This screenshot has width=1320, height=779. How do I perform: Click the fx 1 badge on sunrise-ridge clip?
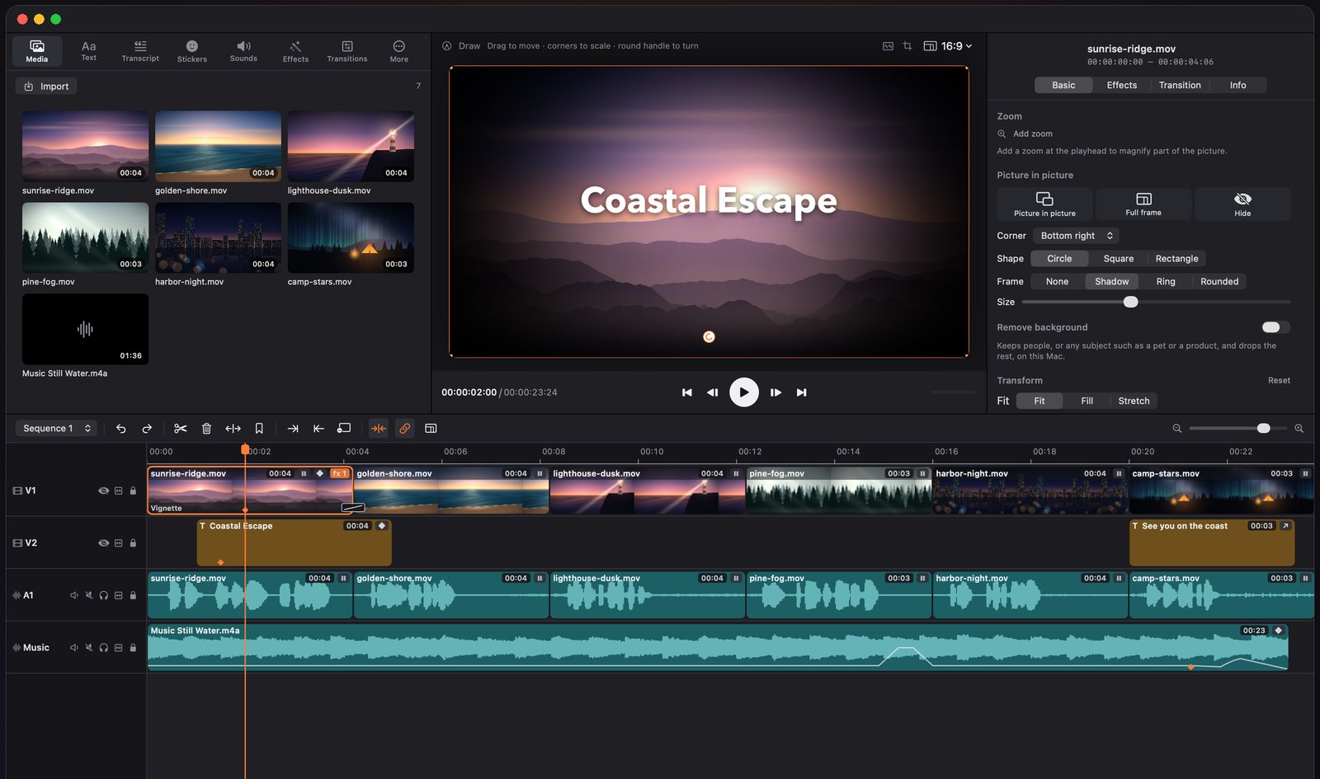(x=339, y=474)
